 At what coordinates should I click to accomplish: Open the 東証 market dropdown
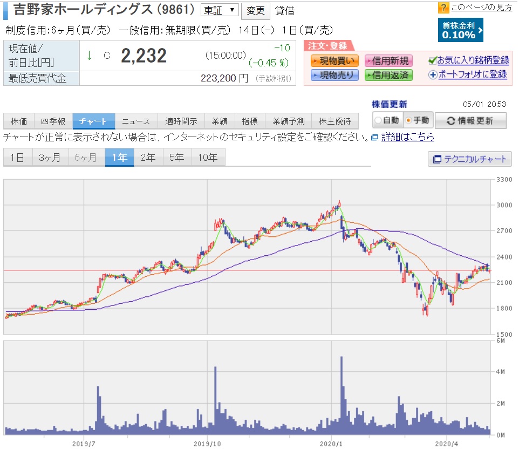[220, 10]
